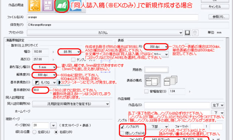Image resolution: width=233 pixels, height=140 pixels.
Task: Click the 参照(R).. browse button
Action: [x=219, y=17]
